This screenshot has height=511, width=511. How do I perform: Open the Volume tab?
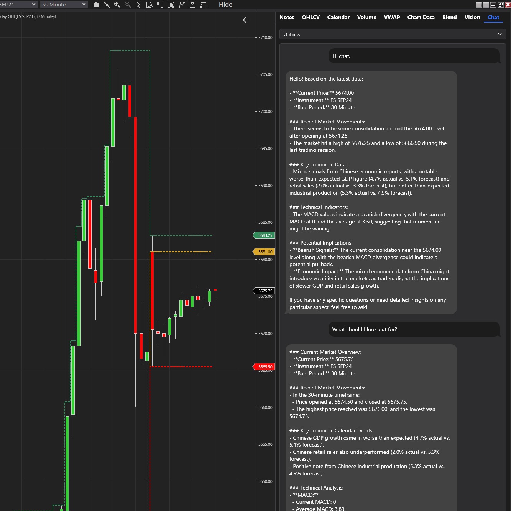click(x=367, y=17)
